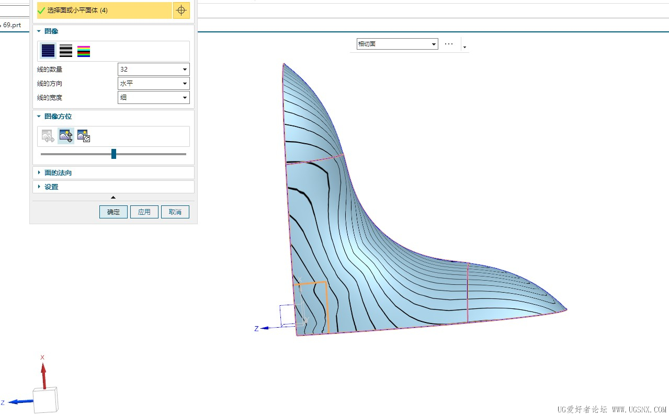
Task: Expand the 设置 section
Action: coord(39,187)
